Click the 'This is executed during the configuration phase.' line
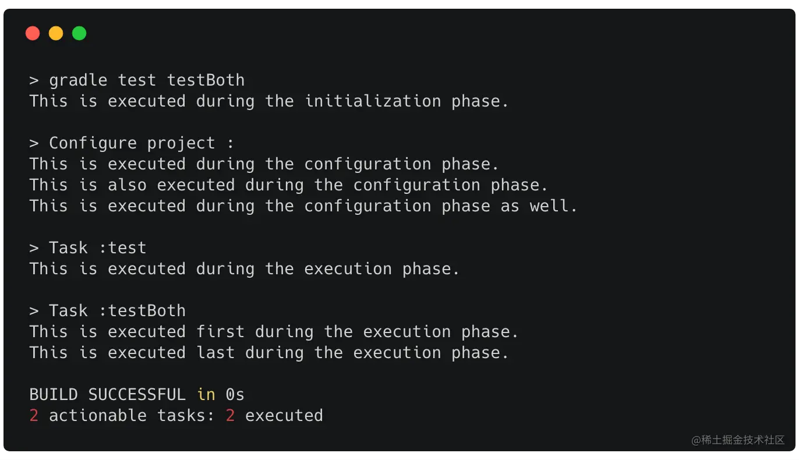 264,164
